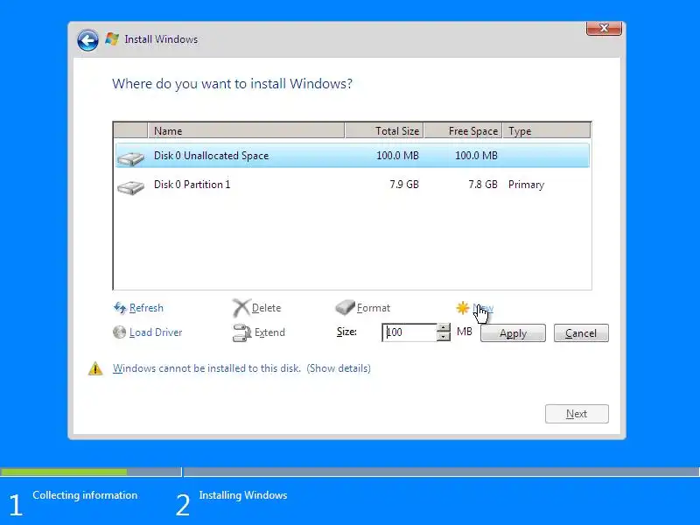This screenshot has width=700, height=525.
Task: Click the Load Driver disc icon
Action: [119, 332]
